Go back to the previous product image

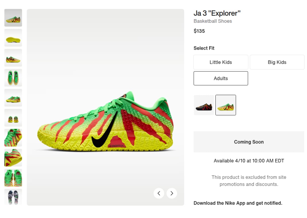159,193
